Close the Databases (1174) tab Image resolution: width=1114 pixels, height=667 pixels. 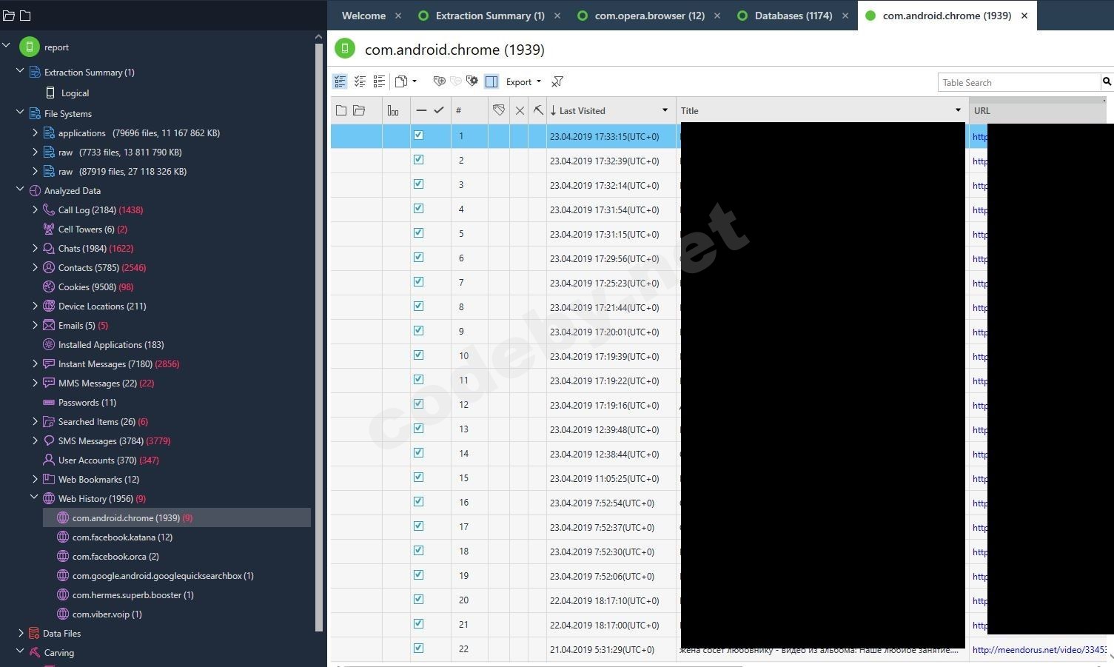[845, 16]
